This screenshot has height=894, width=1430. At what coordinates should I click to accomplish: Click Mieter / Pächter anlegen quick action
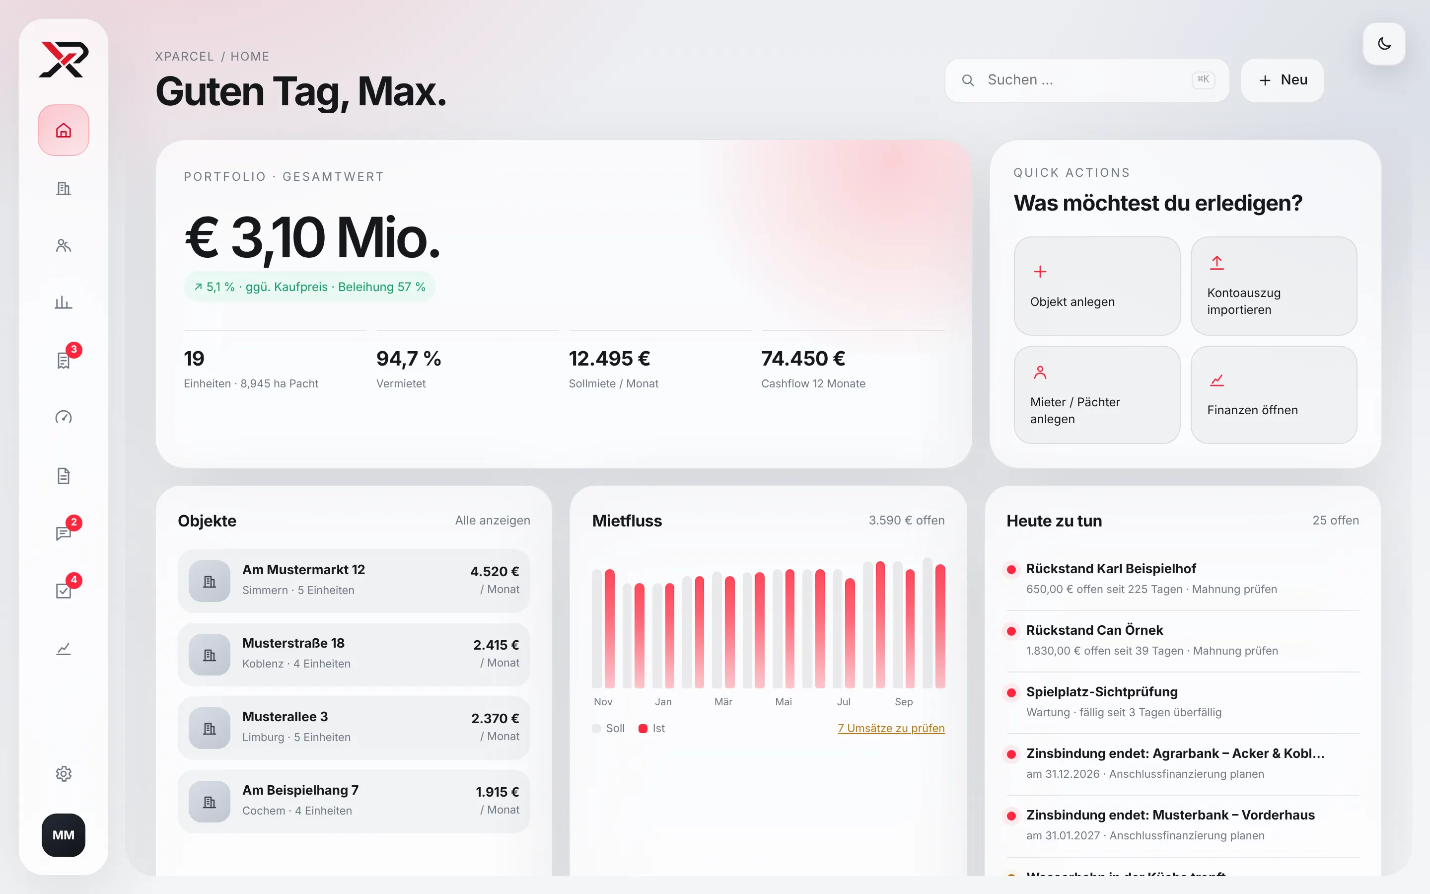pos(1097,394)
